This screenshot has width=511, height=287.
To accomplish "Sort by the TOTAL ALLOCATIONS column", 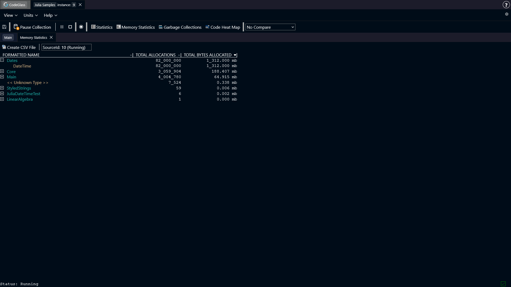I will point(155,55).
